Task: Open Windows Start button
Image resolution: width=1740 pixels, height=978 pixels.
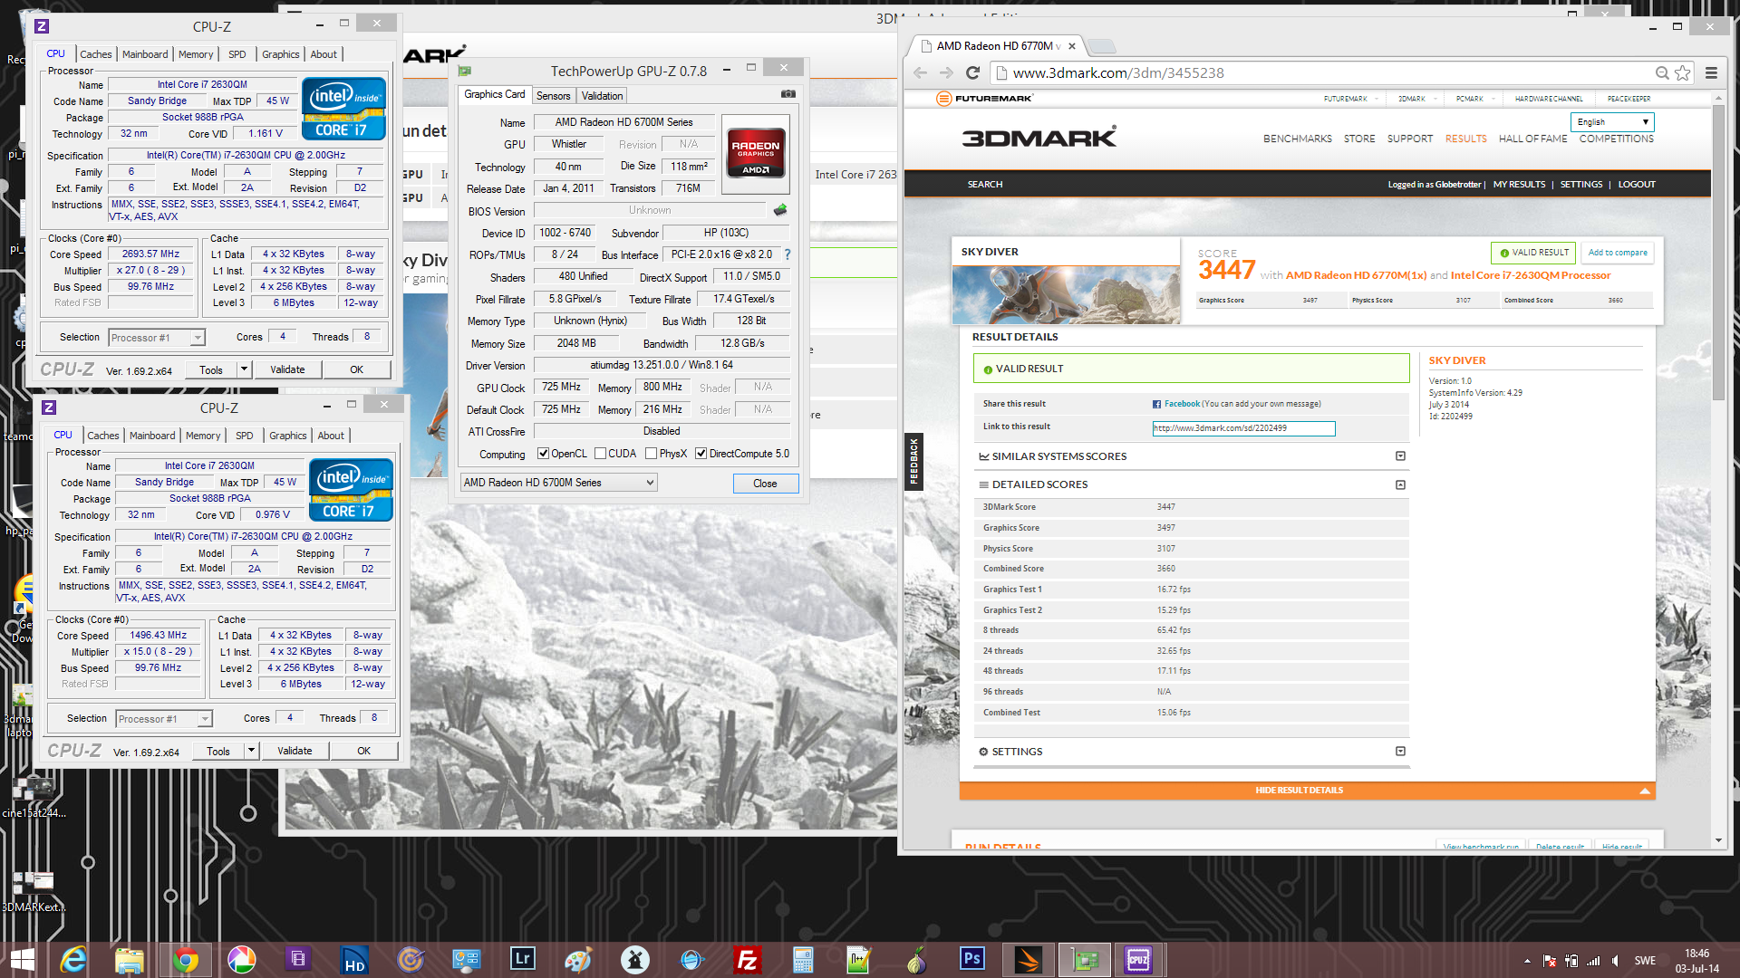Action: (22, 960)
